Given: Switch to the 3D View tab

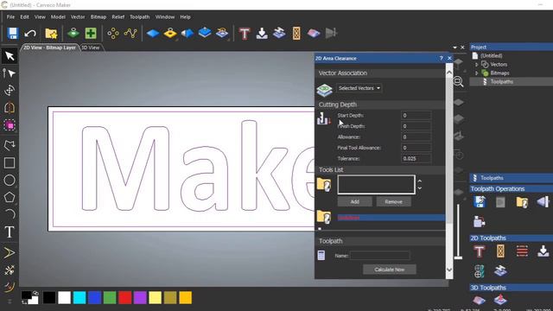Looking at the screenshot, I should (x=91, y=48).
